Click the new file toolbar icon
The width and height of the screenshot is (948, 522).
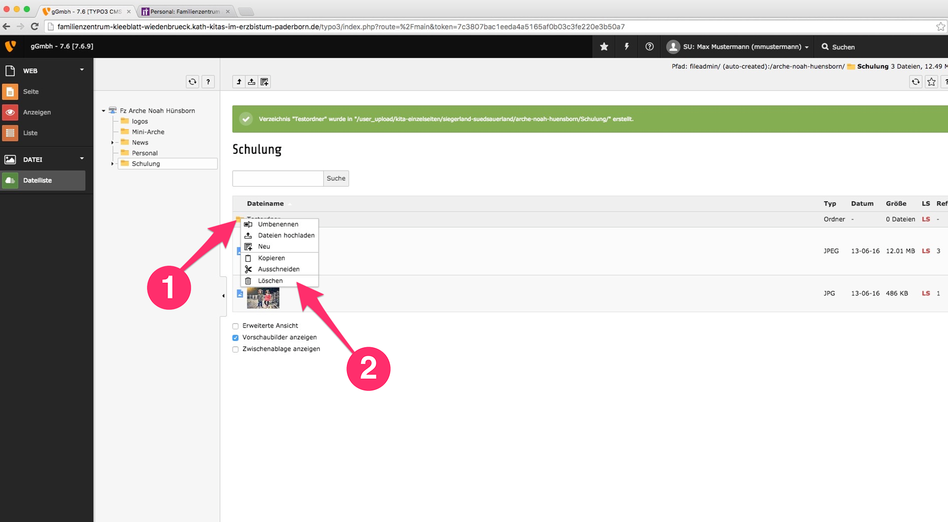click(264, 82)
